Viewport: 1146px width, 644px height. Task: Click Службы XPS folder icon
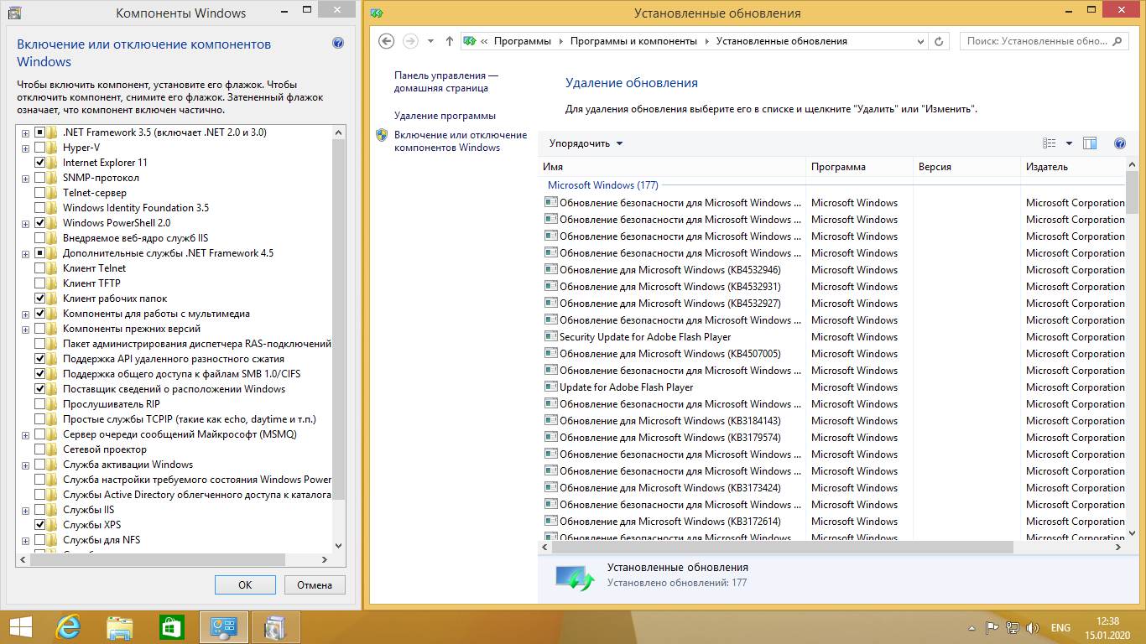pos(53,524)
